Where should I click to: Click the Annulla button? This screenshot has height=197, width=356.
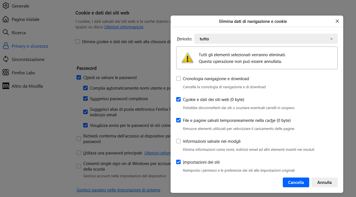coord(324,183)
